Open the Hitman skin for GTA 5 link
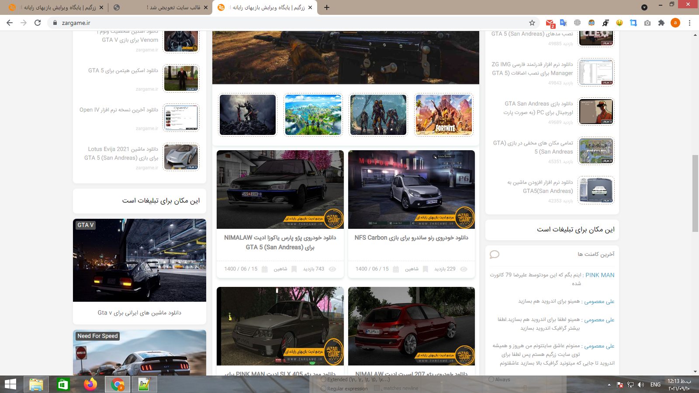 (x=123, y=70)
